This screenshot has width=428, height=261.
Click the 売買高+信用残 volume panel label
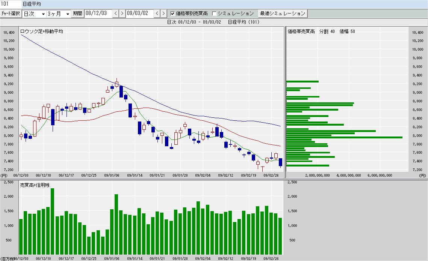click(35, 185)
